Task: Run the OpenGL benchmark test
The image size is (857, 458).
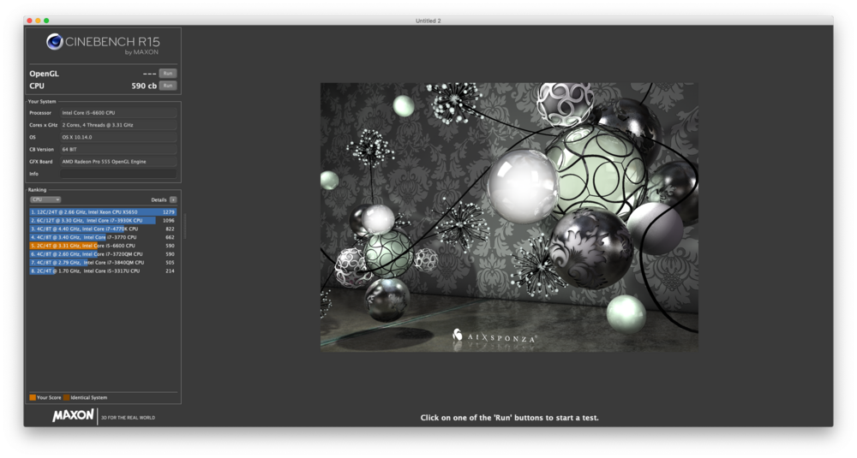Action: pyautogui.click(x=168, y=74)
